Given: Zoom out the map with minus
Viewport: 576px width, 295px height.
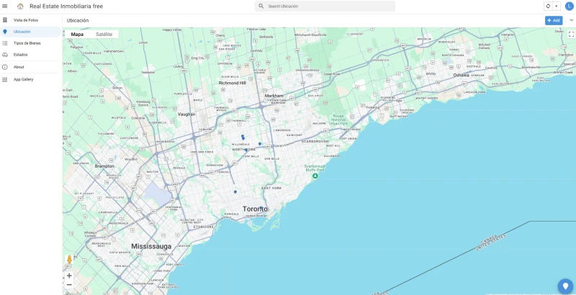Looking at the screenshot, I should pos(69,285).
